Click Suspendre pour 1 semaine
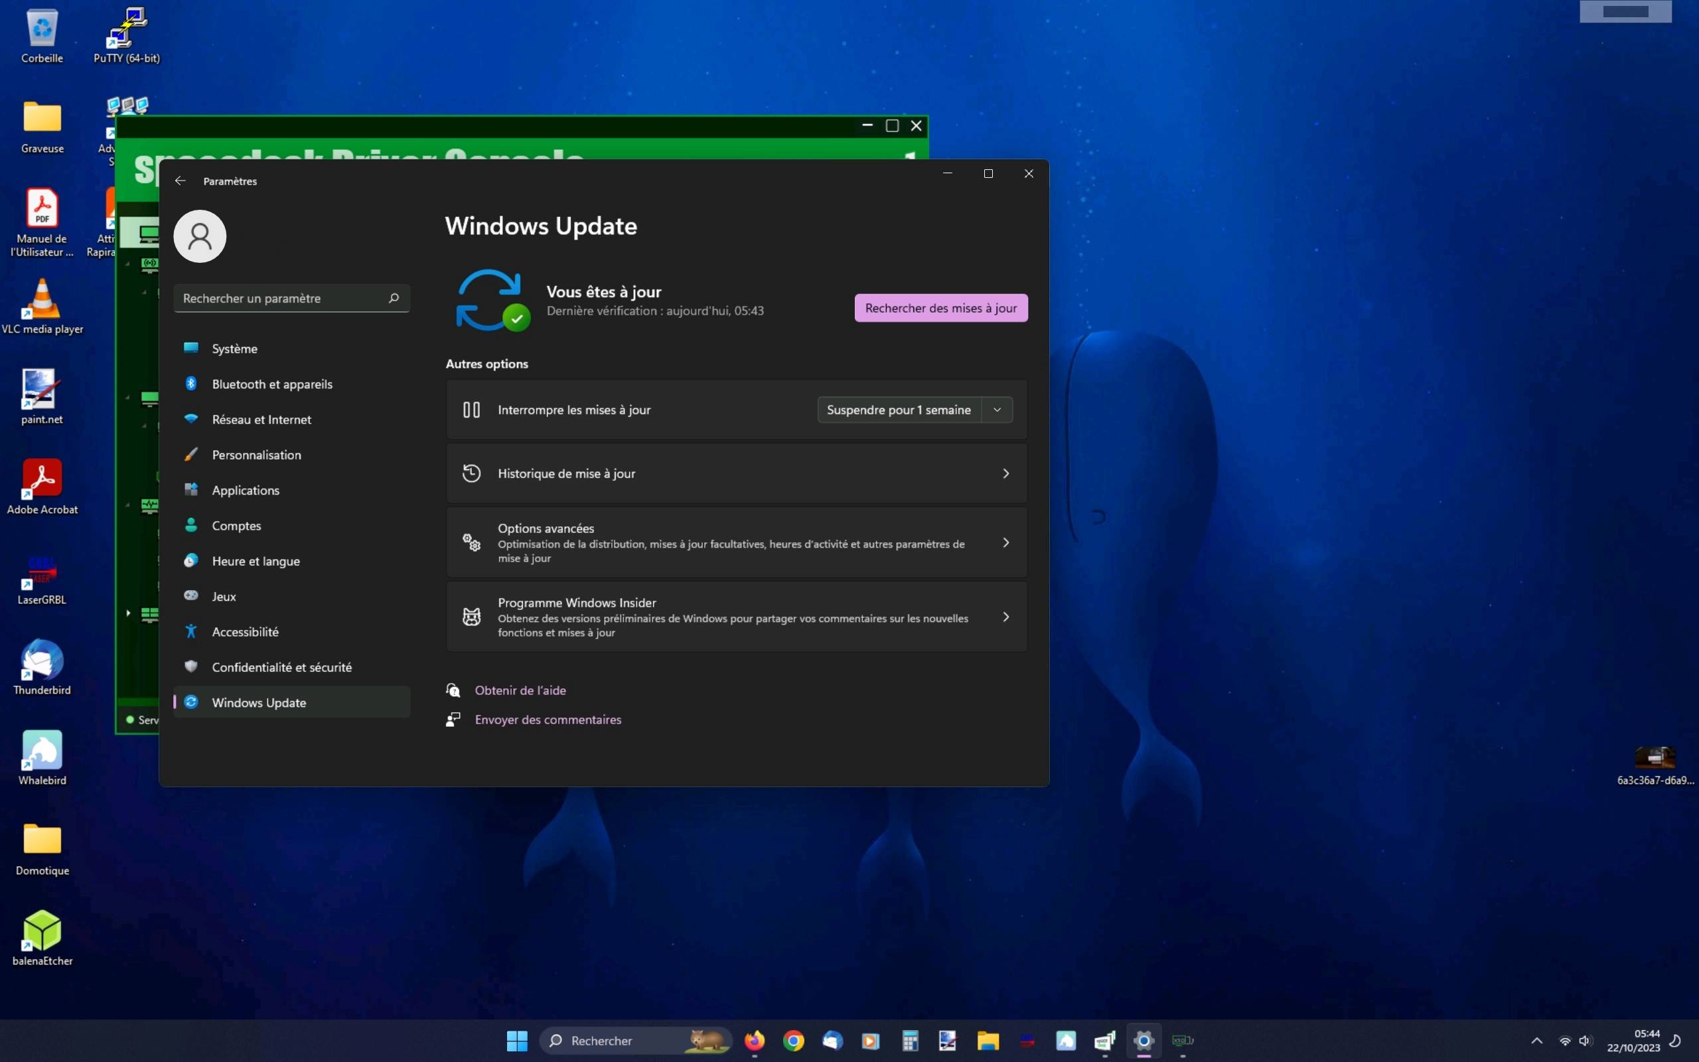1699x1062 pixels. (x=899, y=410)
